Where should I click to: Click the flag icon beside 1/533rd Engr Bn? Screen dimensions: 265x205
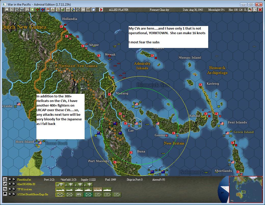coord(5,194)
